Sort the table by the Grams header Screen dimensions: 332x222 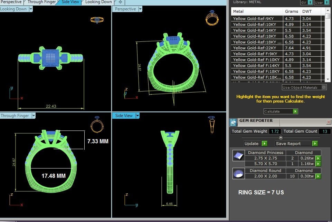point(291,11)
